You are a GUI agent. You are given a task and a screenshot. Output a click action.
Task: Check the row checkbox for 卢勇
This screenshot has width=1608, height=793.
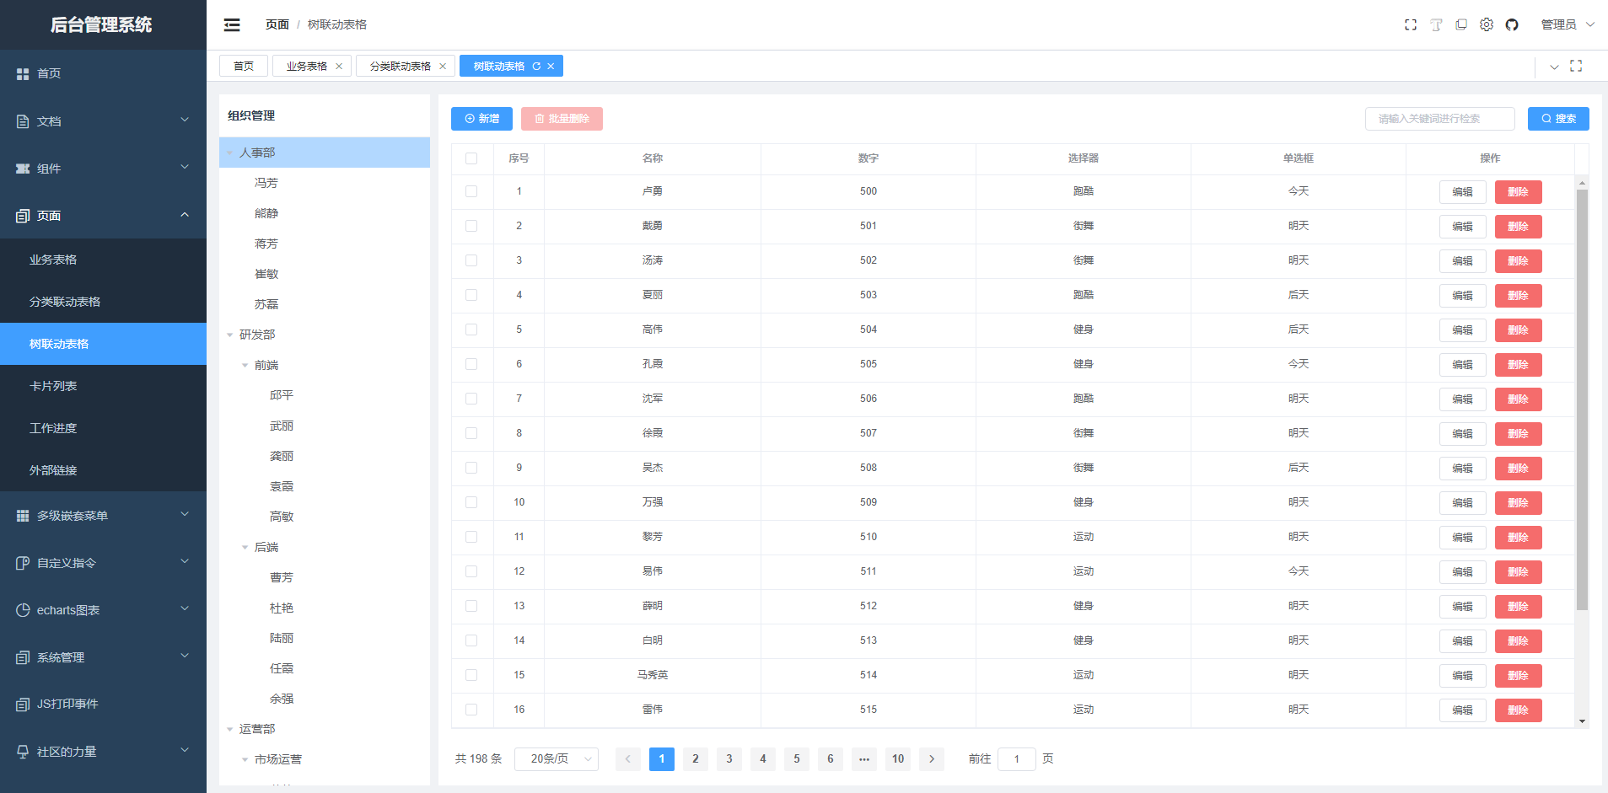(x=471, y=191)
